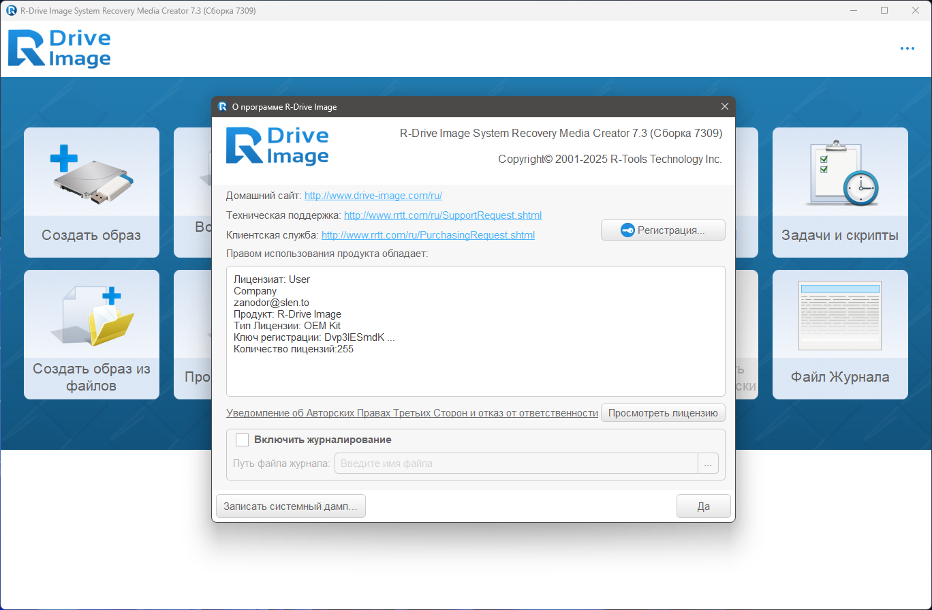Click the Создать образ label
The width and height of the screenshot is (932, 610).
pyautogui.click(x=91, y=235)
